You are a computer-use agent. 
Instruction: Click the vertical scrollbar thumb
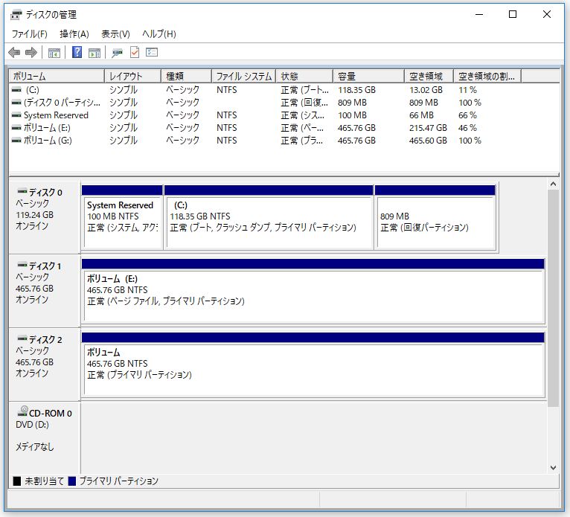click(553, 298)
